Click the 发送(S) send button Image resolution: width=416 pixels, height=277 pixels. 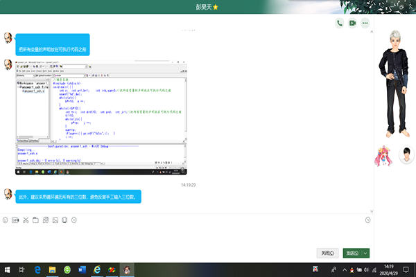click(352, 253)
